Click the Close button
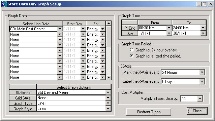 coord(197,111)
